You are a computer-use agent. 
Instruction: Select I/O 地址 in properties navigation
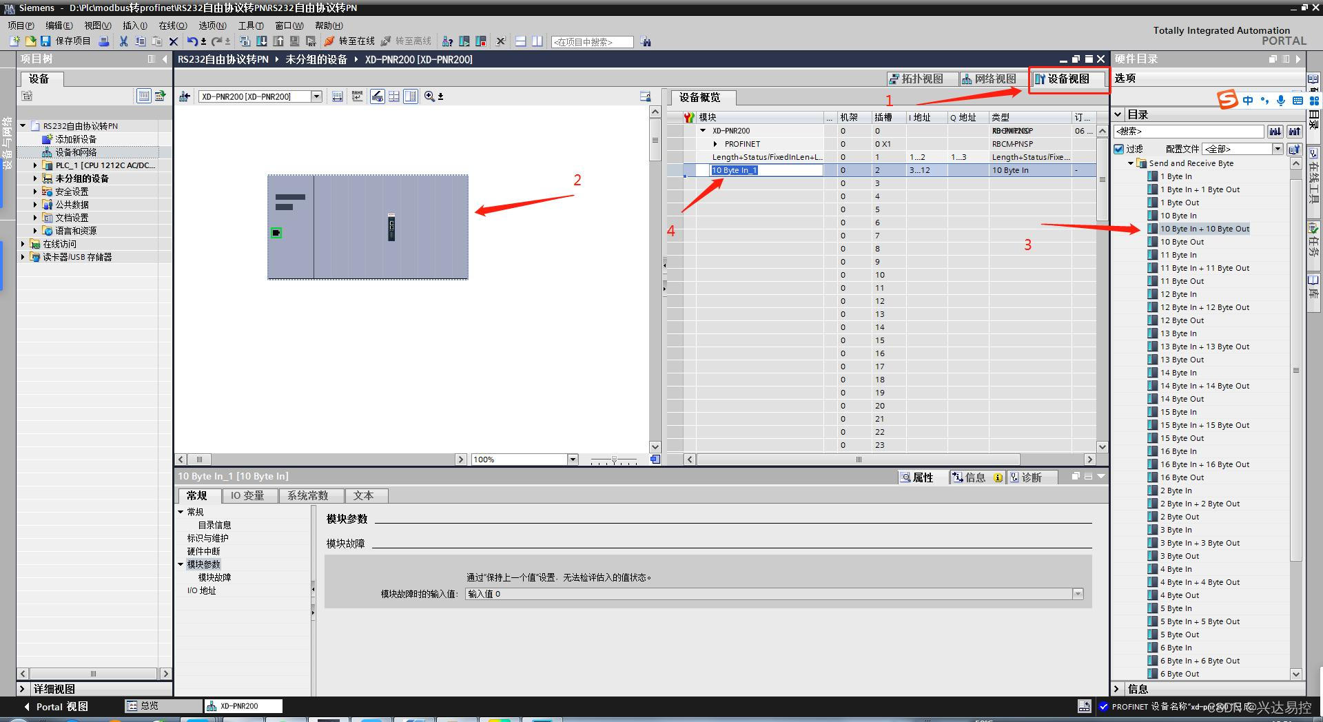tap(201, 590)
